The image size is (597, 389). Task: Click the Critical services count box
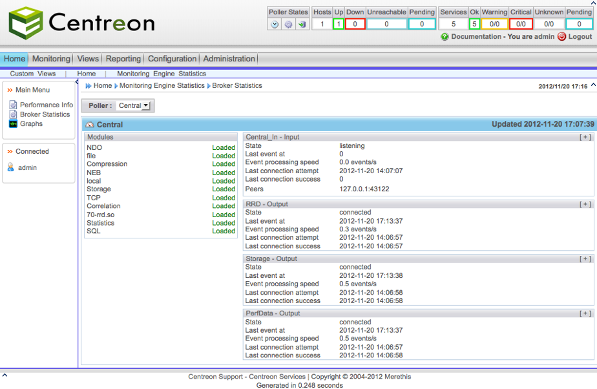click(521, 24)
